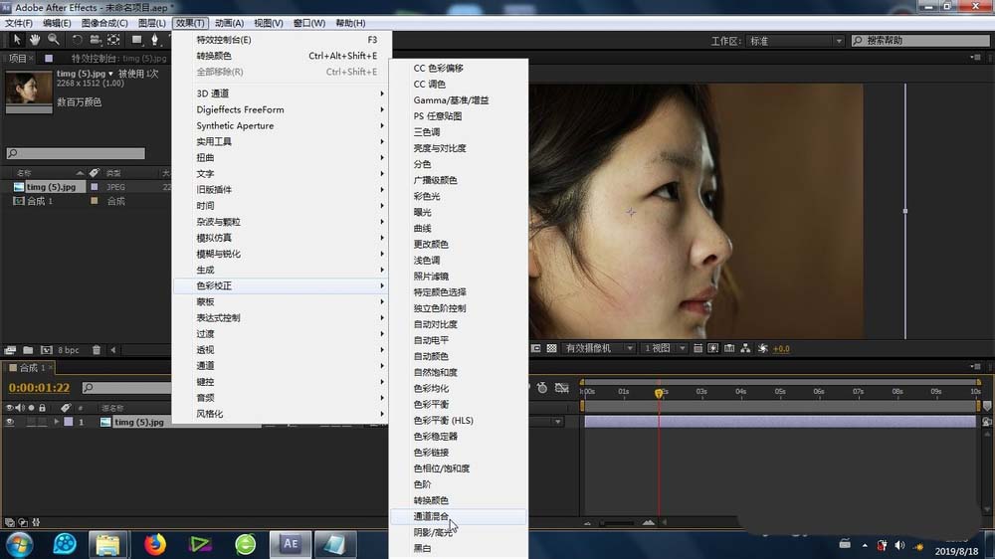Open Windows Start button
Viewport: 995px width, 559px height.
[x=18, y=545]
